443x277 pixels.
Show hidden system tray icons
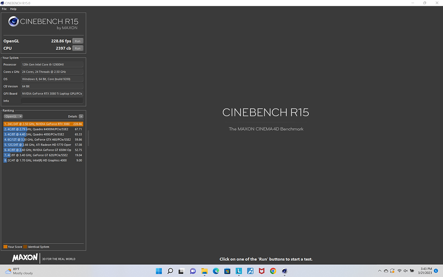[379, 271]
